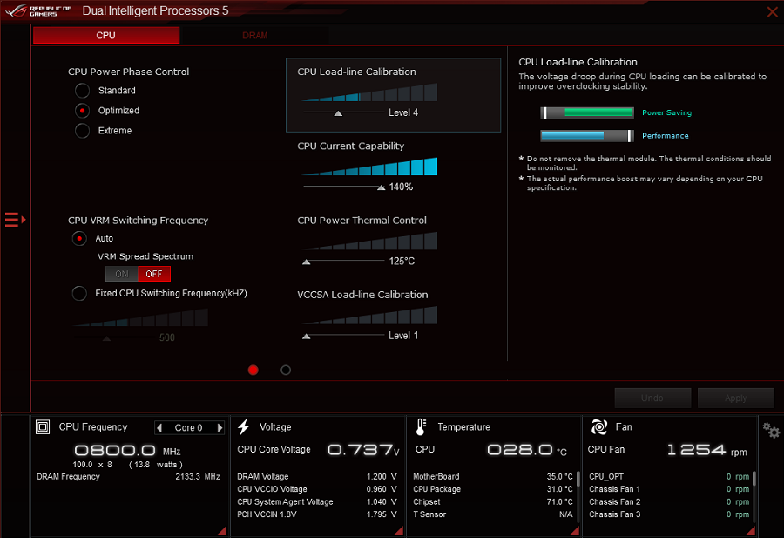Image resolution: width=784 pixels, height=538 pixels.
Task: Adjust VCCSA Load-line Calibration slider handle
Action: 307,337
